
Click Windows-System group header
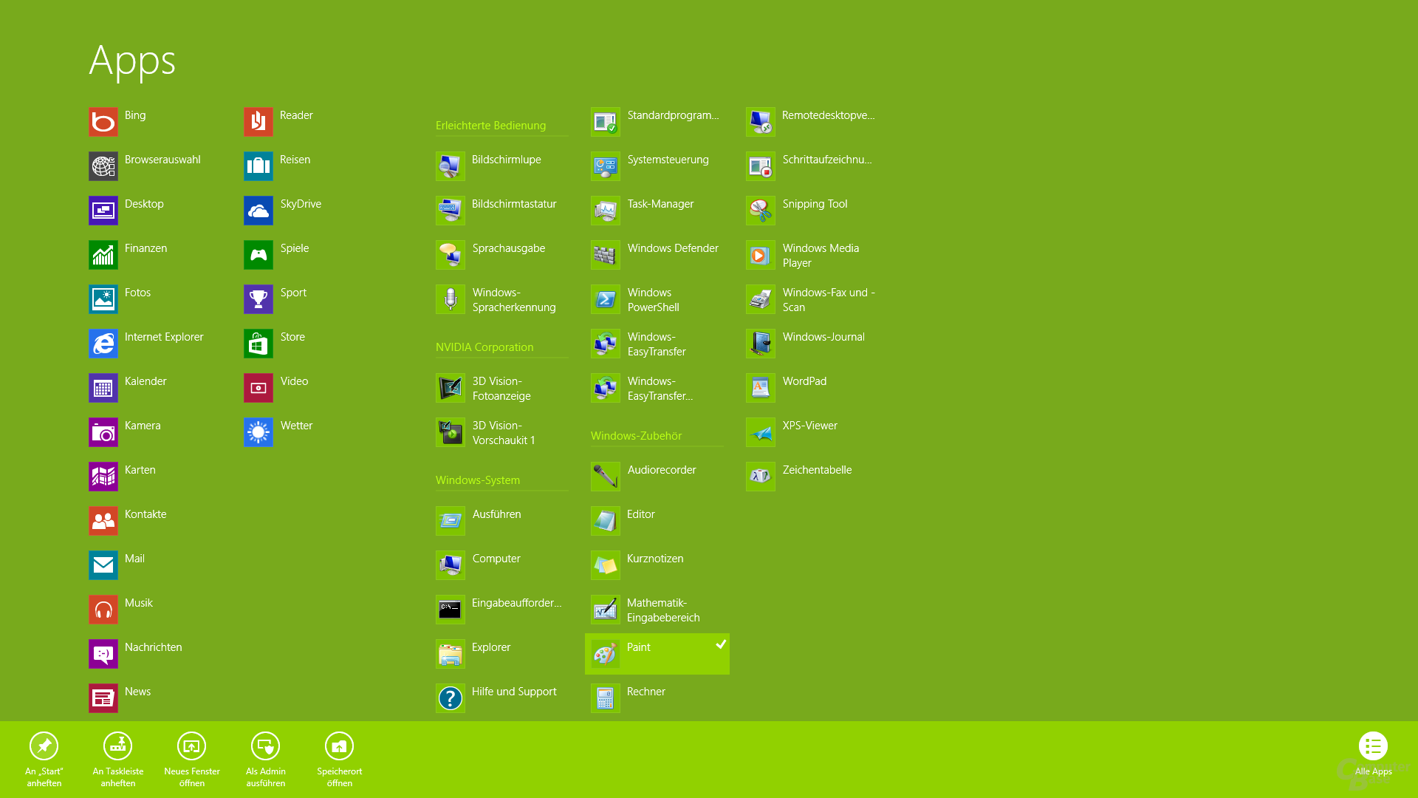478,480
